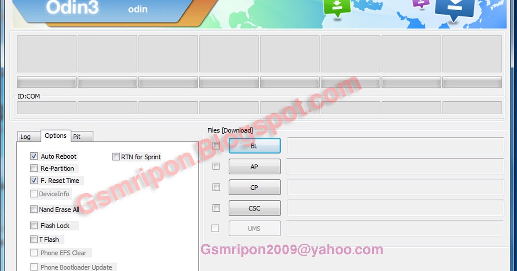
Task: Click the AP firmware button
Action: coord(254,166)
